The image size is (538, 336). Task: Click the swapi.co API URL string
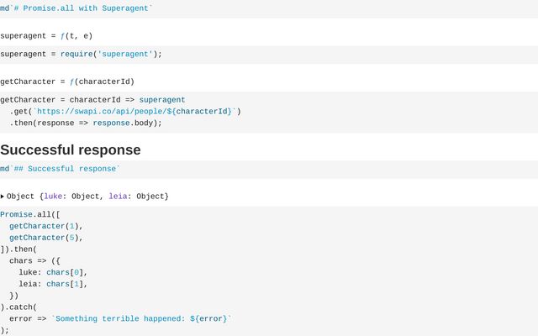(x=134, y=111)
